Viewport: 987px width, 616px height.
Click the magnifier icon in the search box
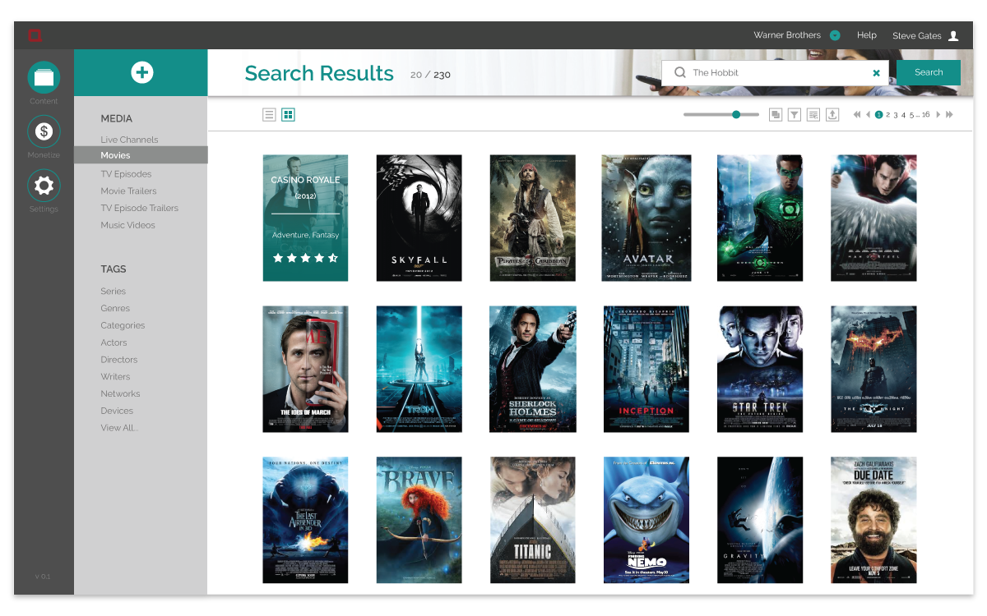click(x=679, y=72)
